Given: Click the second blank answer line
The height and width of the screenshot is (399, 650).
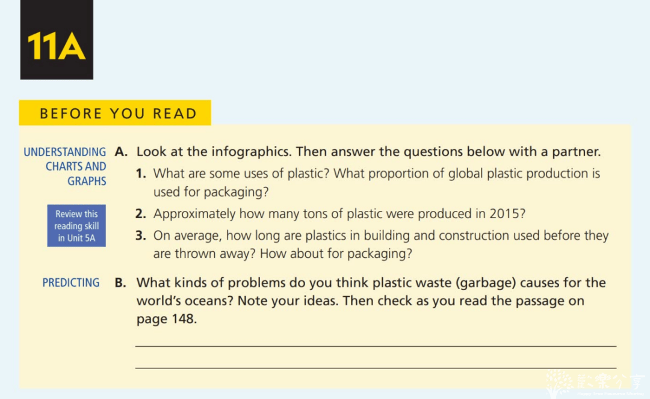Looking at the screenshot, I should click(376, 367).
